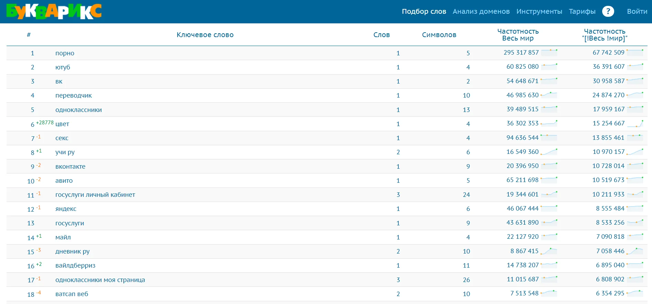The image size is (652, 304).
Task: Sort by «Частотность Весь мир» column
Action: [x=518, y=35]
